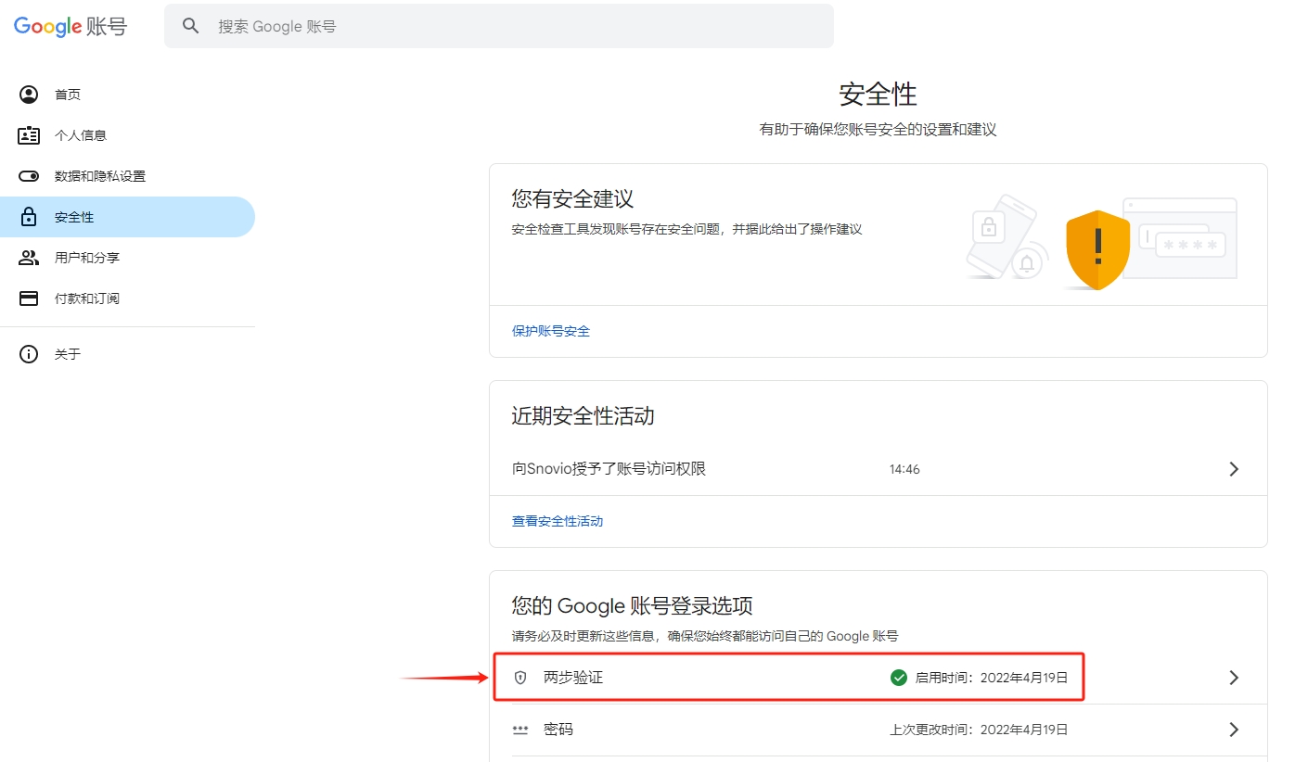This screenshot has height=762, width=1308.
Task: Focus the 搜索 Google 账号 search field
Action: coord(499,26)
